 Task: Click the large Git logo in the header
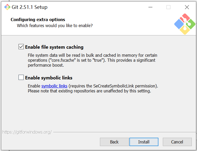pyautogui.click(x=185, y=24)
